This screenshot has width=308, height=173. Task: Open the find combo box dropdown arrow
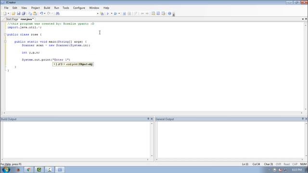click(97, 13)
